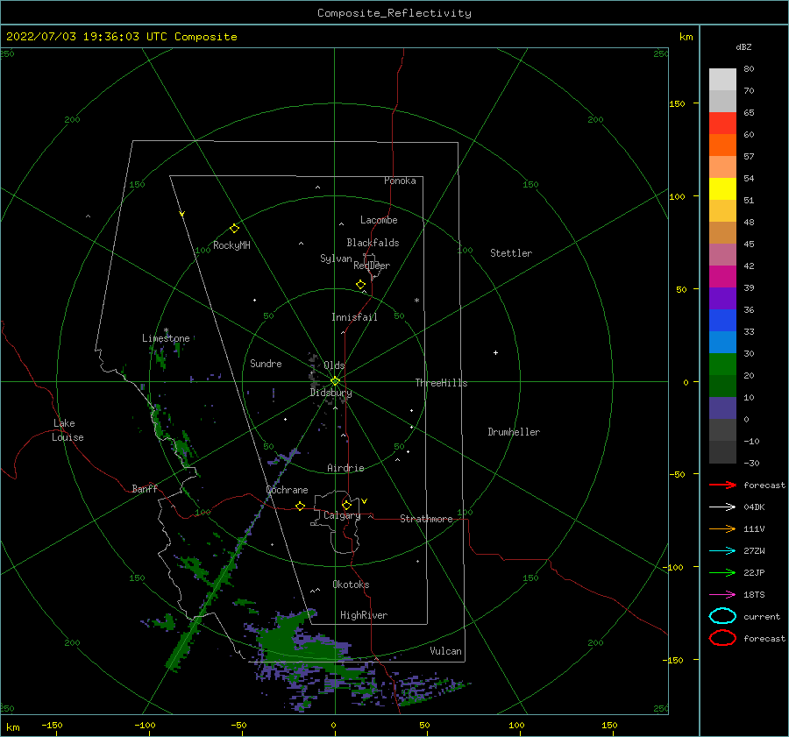
Task: Click the white 04DK arrow icon
Action: [x=722, y=507]
